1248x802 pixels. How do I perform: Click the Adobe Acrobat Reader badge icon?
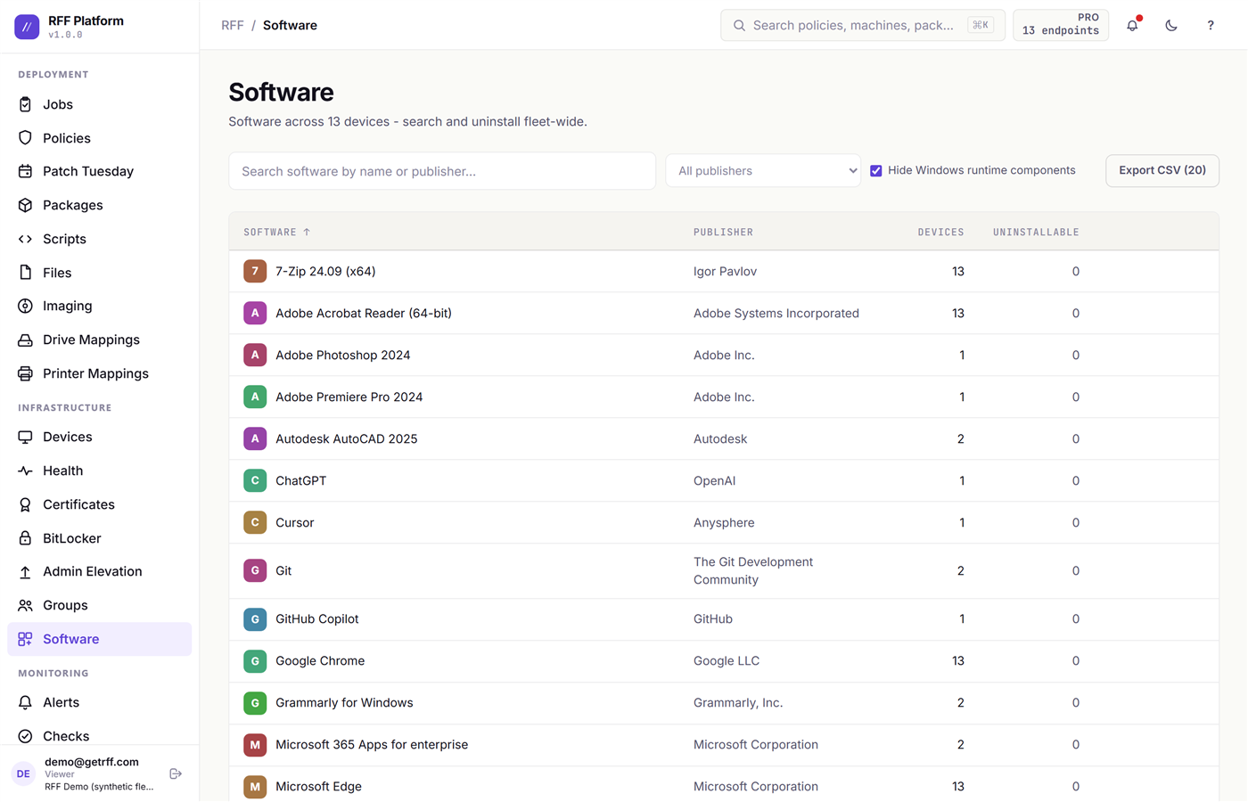255,313
